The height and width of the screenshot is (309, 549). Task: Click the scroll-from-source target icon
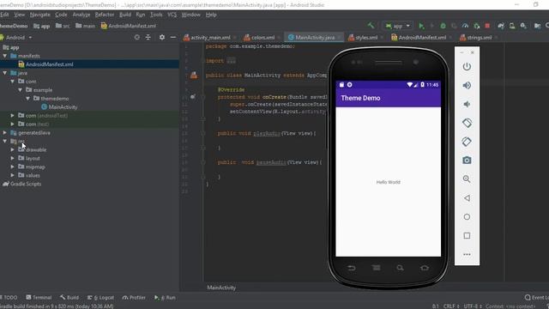coord(137,37)
